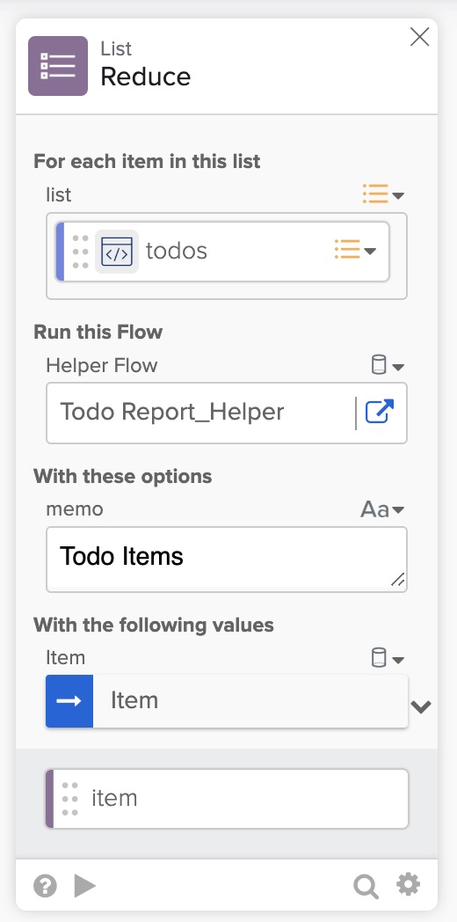Open the list type dropdown beside list label
The height and width of the screenshot is (922, 457).
[x=383, y=194]
